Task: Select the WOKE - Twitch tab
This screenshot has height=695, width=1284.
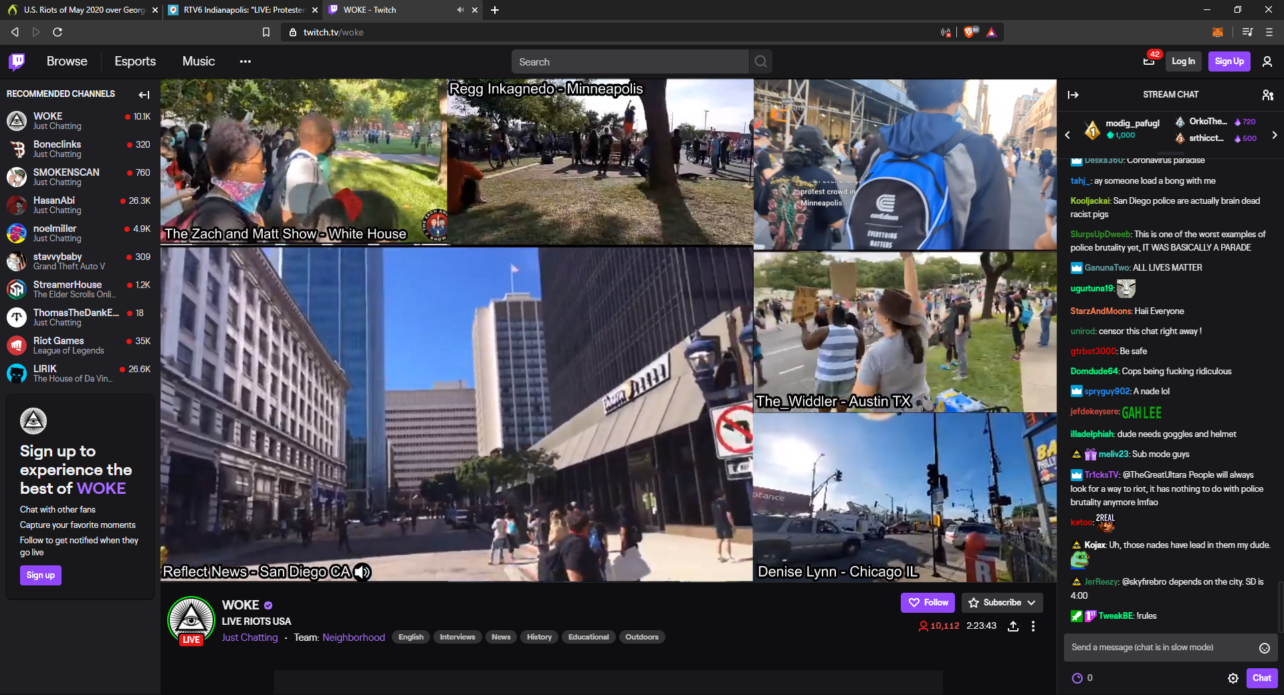Action: pos(401,10)
